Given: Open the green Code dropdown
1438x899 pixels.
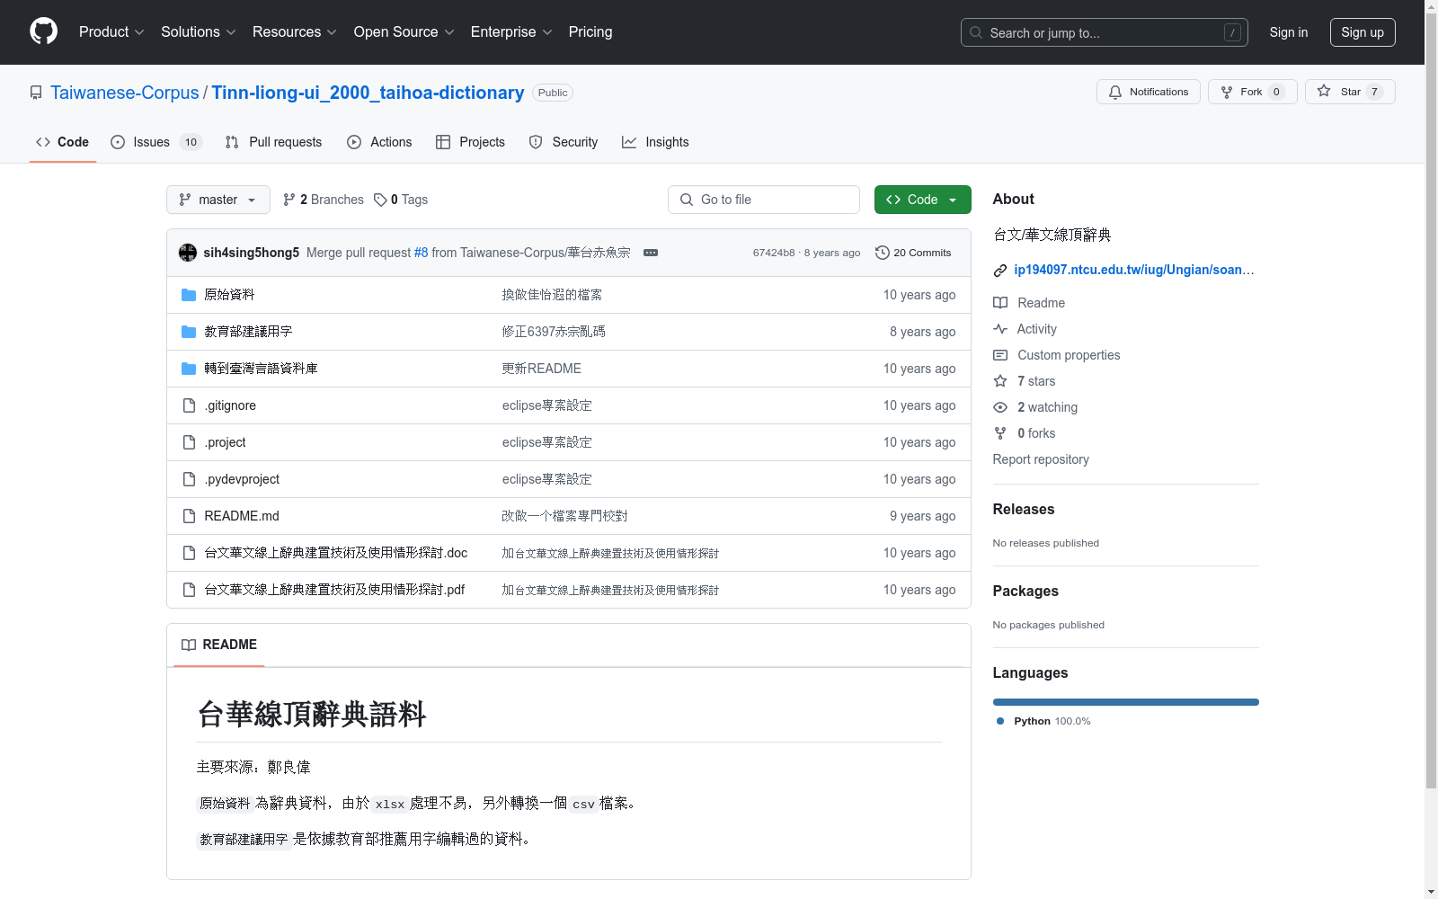Looking at the screenshot, I should coord(922,200).
